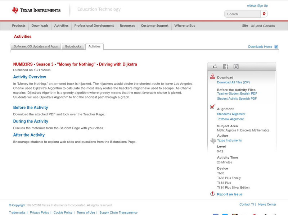Focus the Search input field
Viewport: 288px width, 215px height.
242,14
